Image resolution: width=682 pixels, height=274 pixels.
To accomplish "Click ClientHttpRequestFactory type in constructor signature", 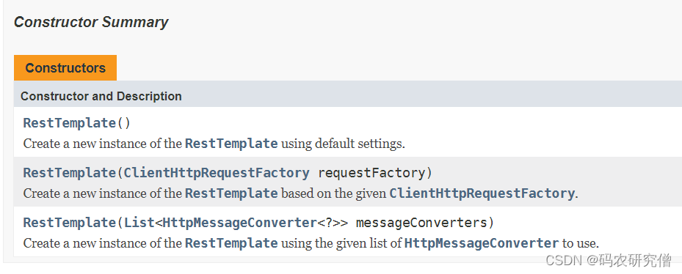I will pyautogui.click(x=217, y=173).
